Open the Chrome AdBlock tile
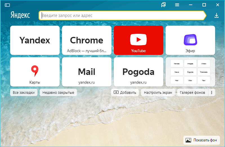 pos(86,40)
